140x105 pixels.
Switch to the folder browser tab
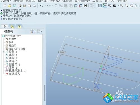pyautogui.click(x=12, y=27)
